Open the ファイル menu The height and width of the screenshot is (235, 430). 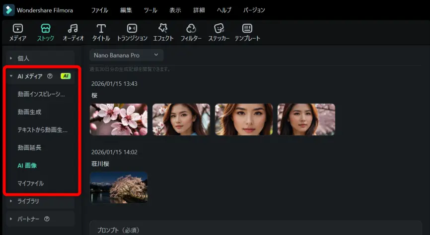(99, 10)
